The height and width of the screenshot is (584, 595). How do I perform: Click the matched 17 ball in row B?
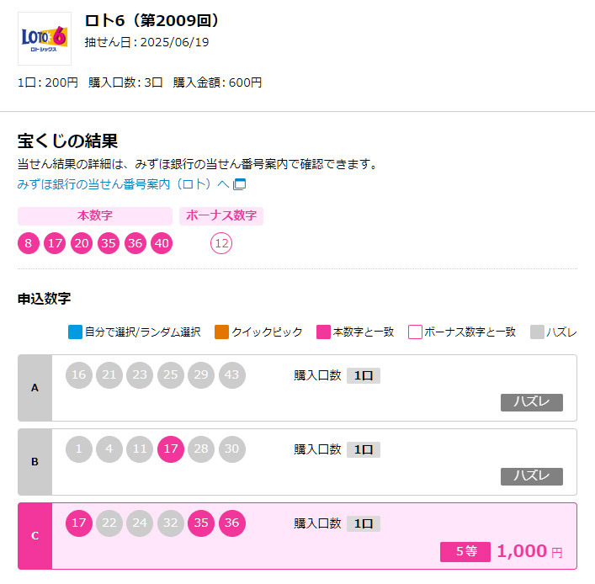click(171, 449)
